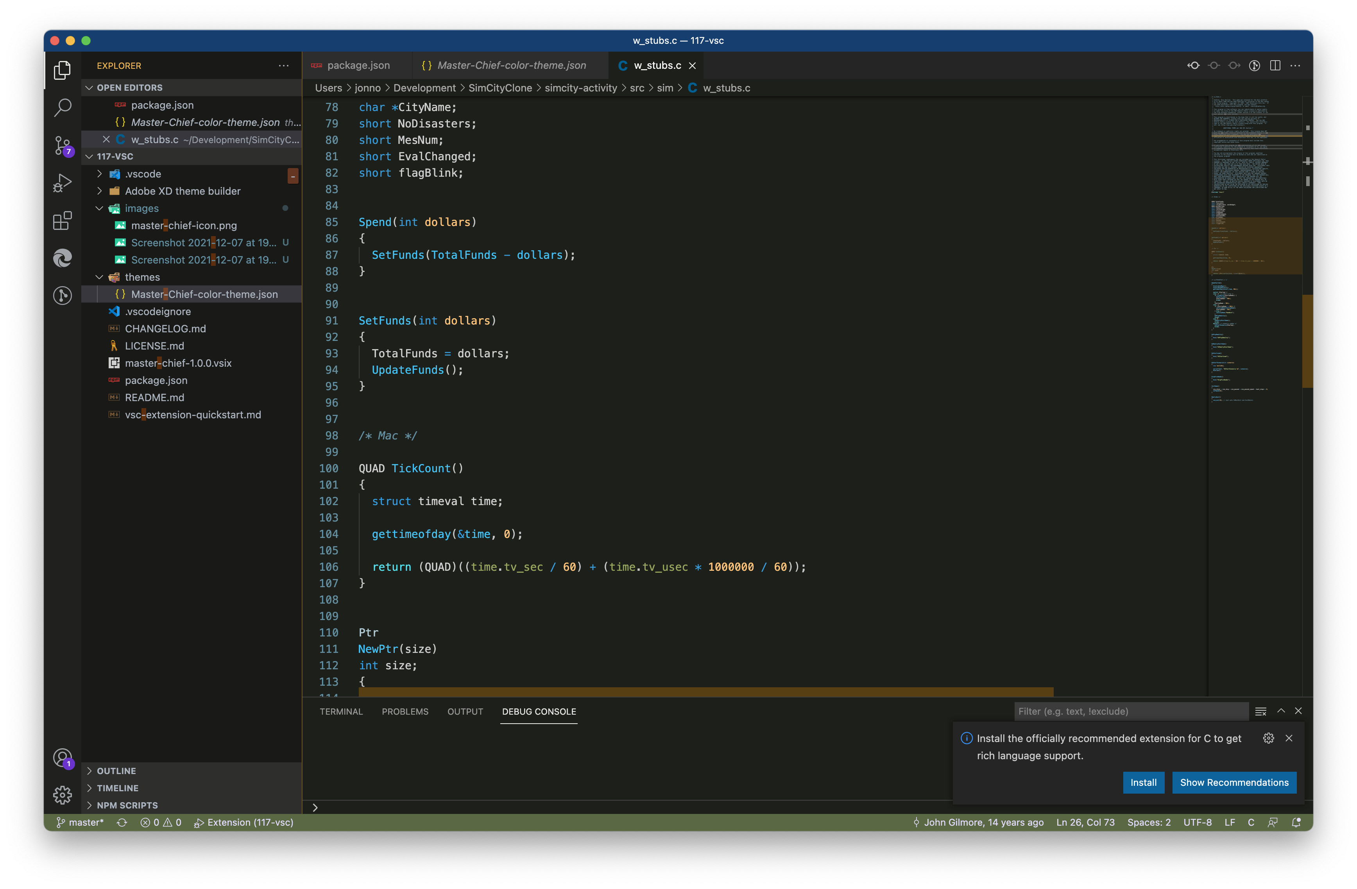Open the Notifications bell in status bar

click(x=1296, y=822)
